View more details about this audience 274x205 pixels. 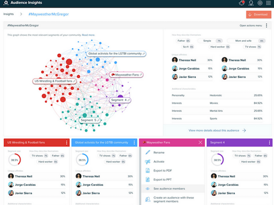tap(217, 130)
